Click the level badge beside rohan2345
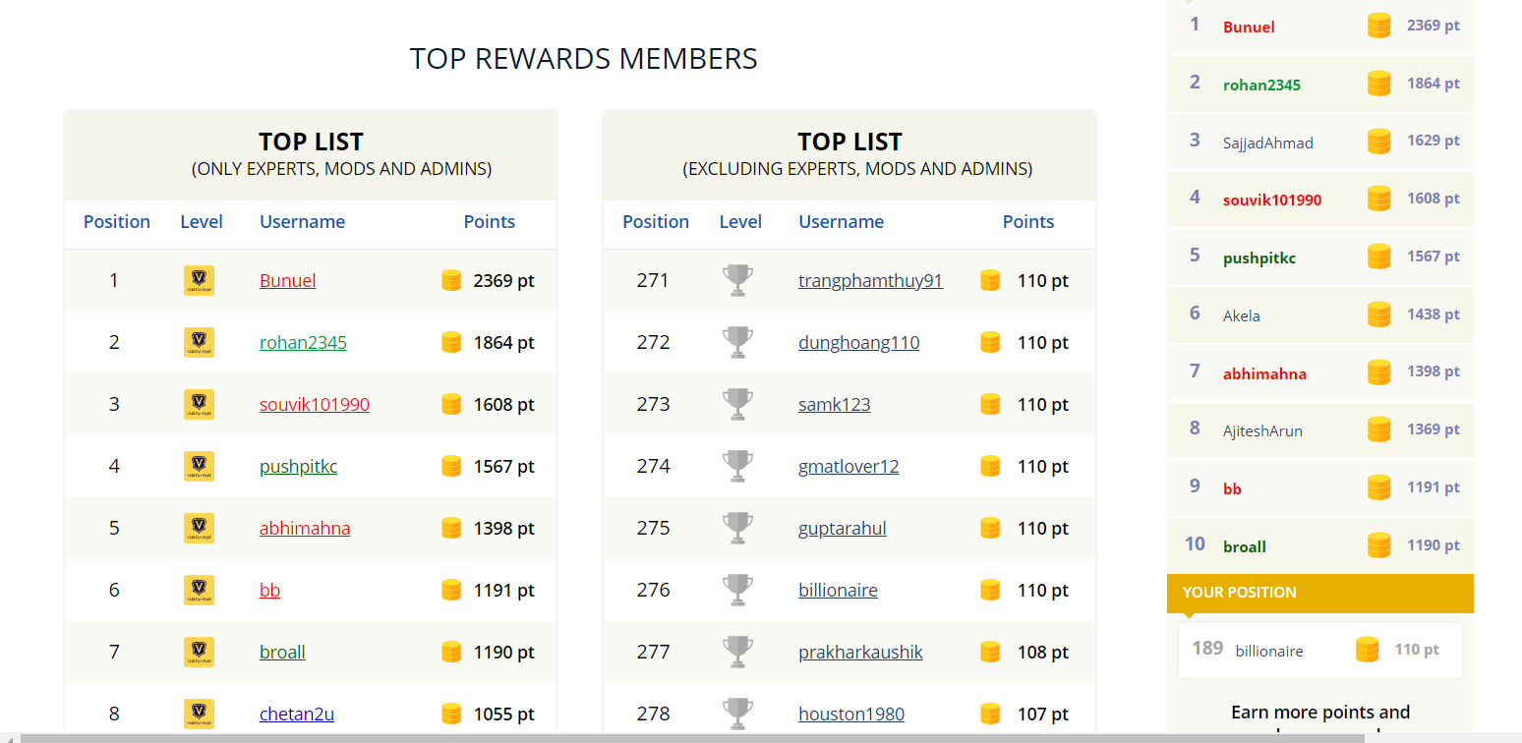The image size is (1522, 743). pyautogui.click(x=198, y=342)
